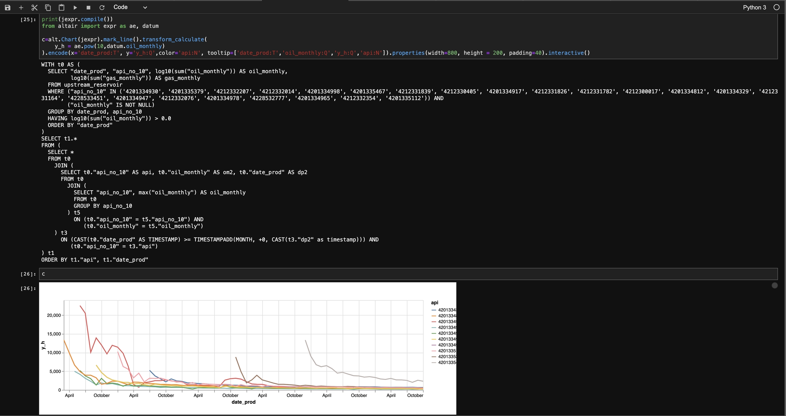Save the notebook with the floppy disk icon
Image resolution: width=786 pixels, height=416 pixels.
tap(8, 8)
